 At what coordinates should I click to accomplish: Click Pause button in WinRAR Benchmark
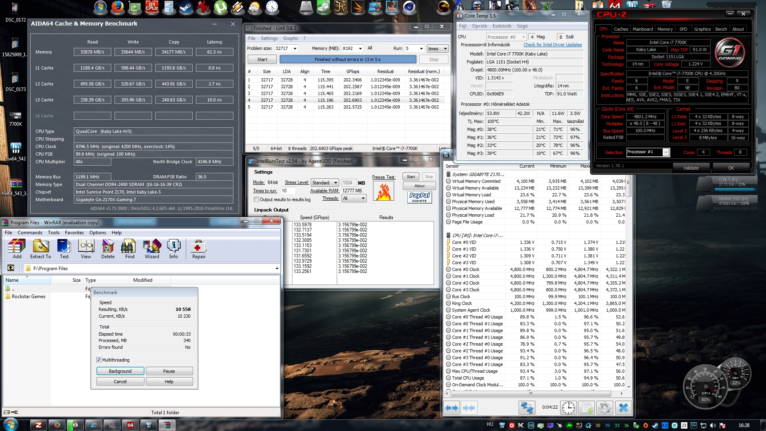pos(169,371)
